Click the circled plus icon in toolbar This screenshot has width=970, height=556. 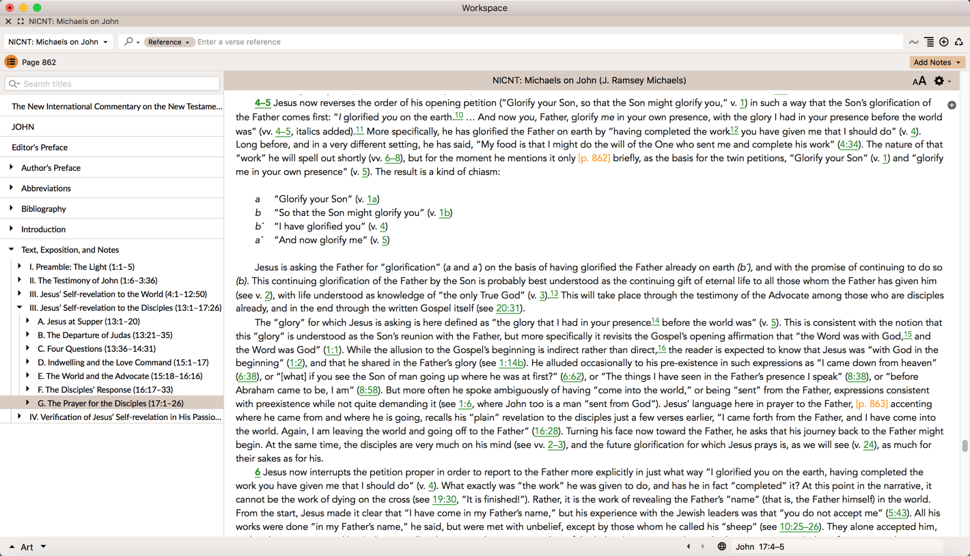click(944, 42)
